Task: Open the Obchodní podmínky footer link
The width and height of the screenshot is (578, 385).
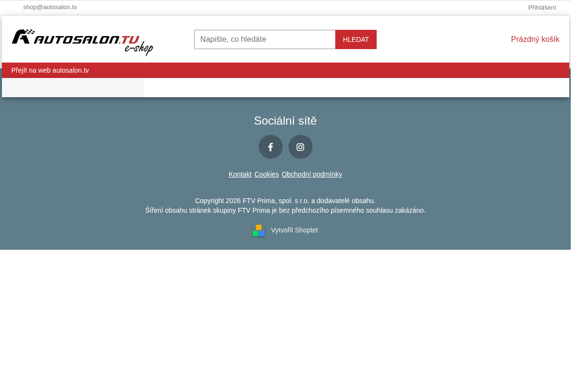Action: point(312,174)
